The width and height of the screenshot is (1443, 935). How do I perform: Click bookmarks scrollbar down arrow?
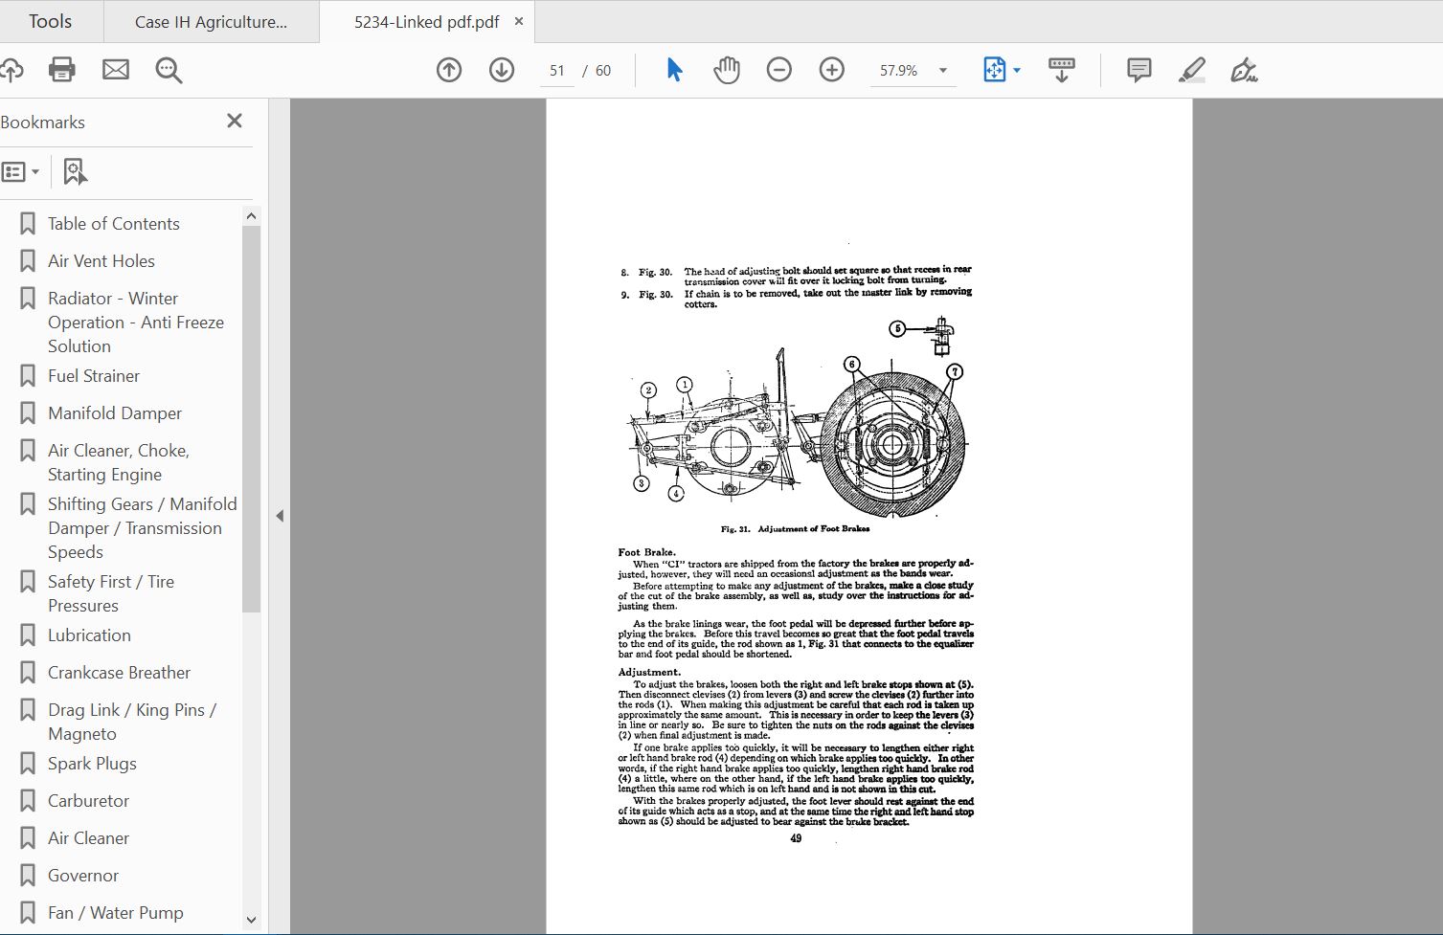coord(251,920)
